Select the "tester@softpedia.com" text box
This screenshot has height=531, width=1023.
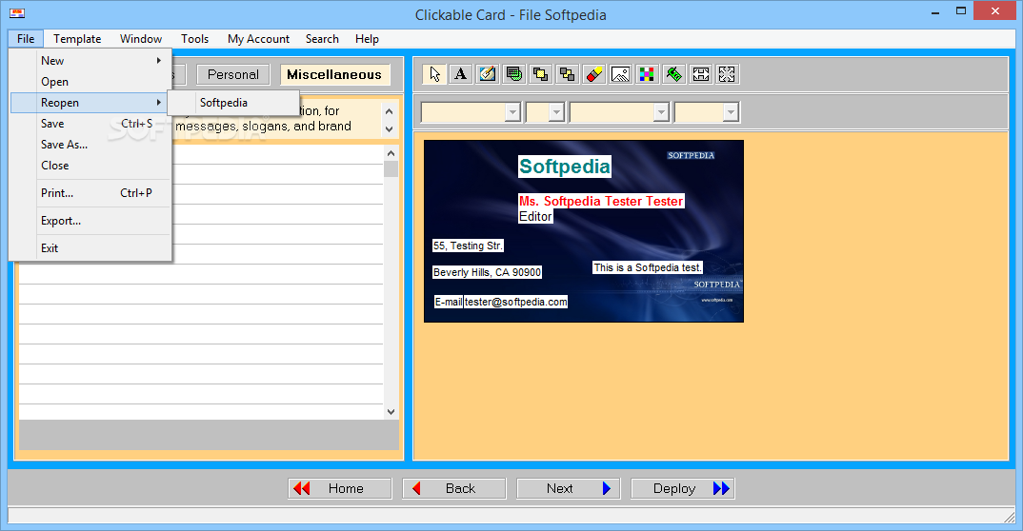516,302
